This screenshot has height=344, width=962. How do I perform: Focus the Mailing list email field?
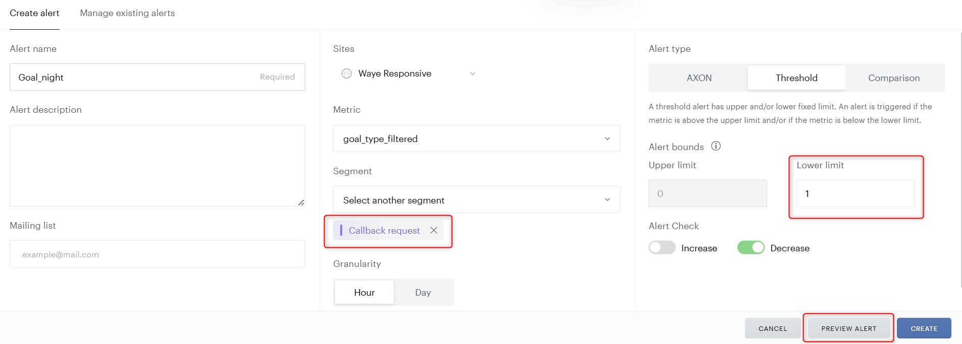(x=157, y=254)
